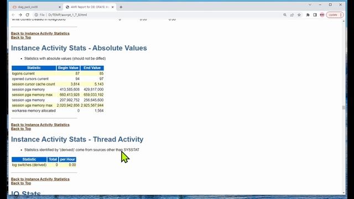Click the Update button in Chrome toolbar

click(333, 15)
